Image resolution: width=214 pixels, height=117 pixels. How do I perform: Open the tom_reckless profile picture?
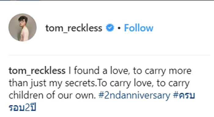pos(23,27)
